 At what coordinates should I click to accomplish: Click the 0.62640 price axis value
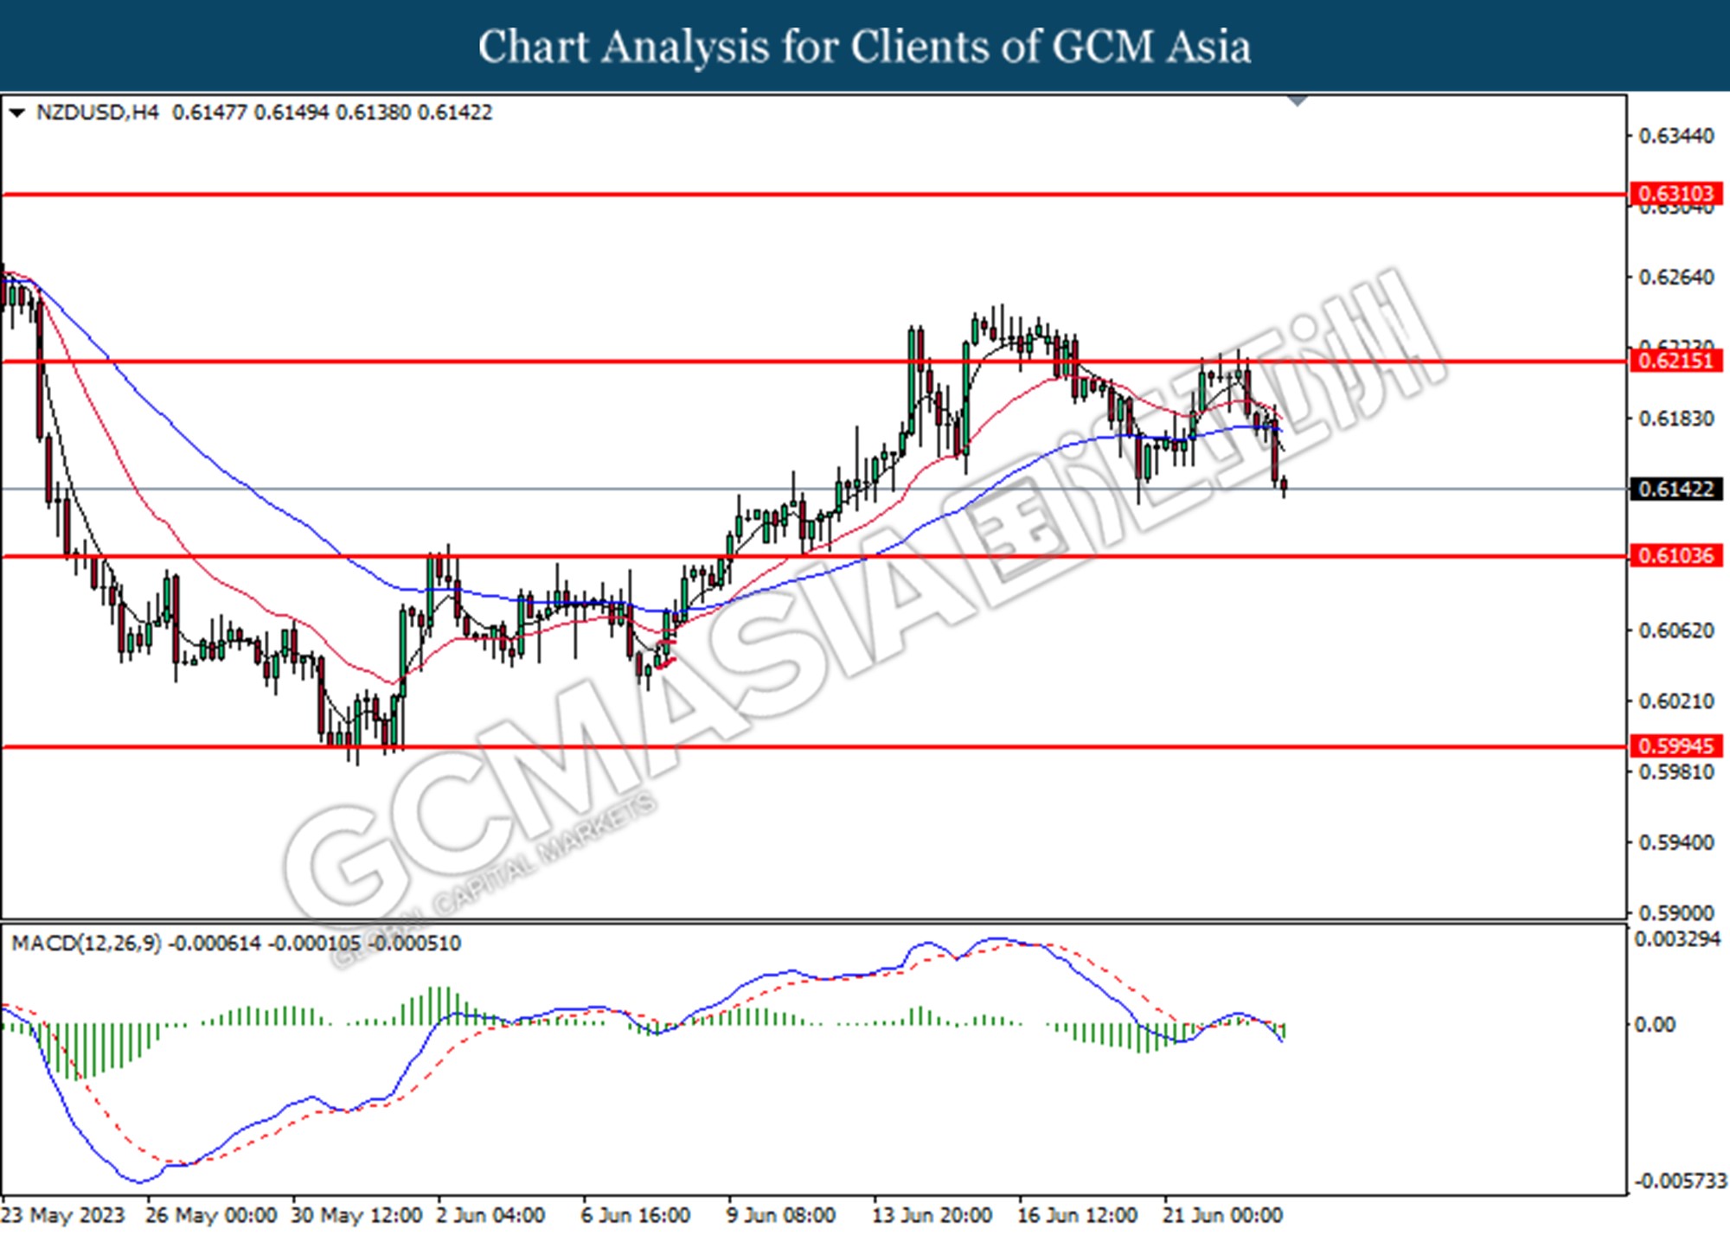[x=1676, y=278]
